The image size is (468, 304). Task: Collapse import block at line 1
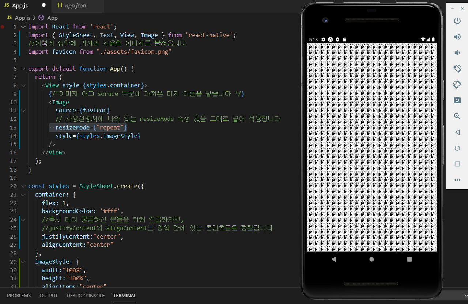click(23, 27)
